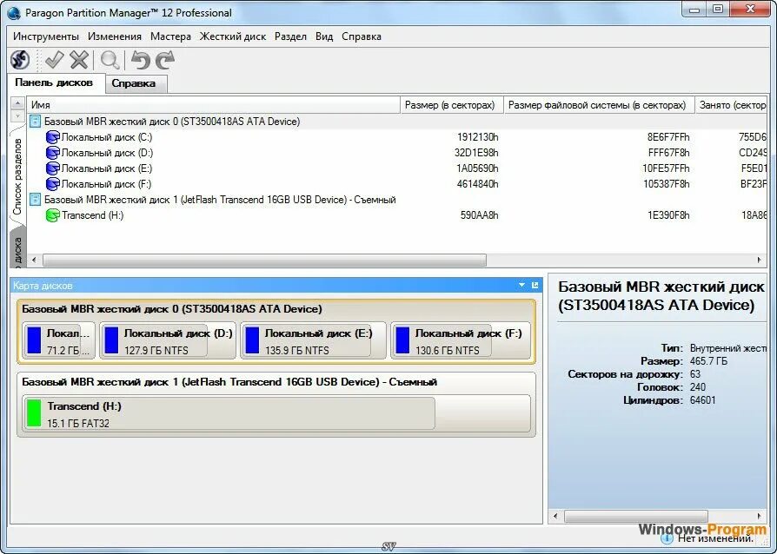Click disk 0 title in disk map
This screenshot has width=777, height=554.
point(172,309)
